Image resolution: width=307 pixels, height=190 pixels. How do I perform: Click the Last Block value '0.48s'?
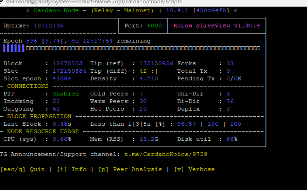click(62, 124)
